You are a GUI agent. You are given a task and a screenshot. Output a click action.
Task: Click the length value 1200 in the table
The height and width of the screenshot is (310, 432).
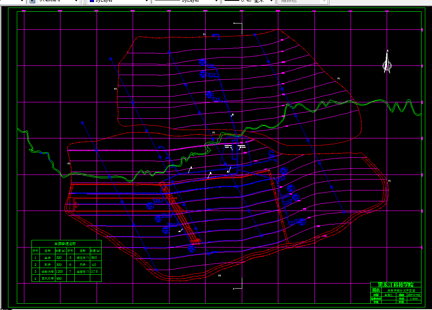(x=59, y=271)
